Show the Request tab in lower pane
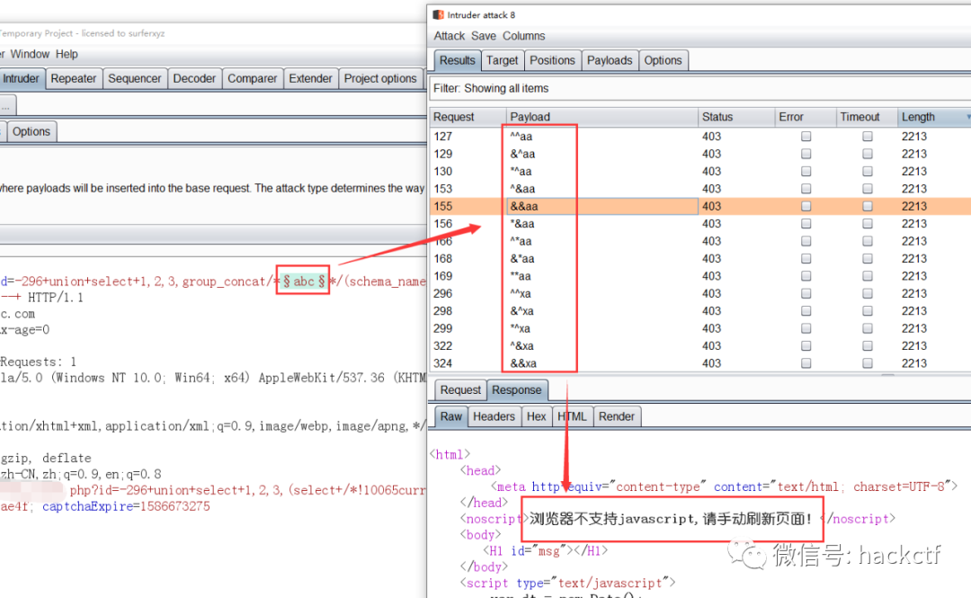 (x=460, y=389)
